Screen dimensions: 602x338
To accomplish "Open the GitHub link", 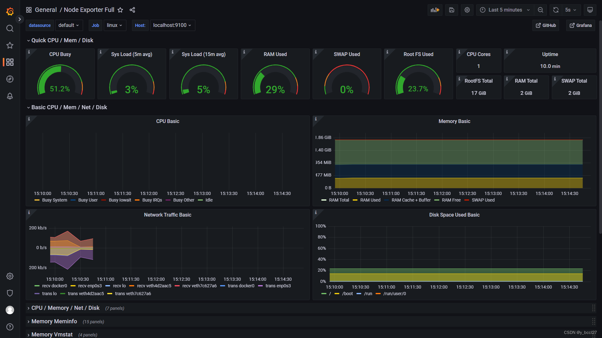I will 546,25.
